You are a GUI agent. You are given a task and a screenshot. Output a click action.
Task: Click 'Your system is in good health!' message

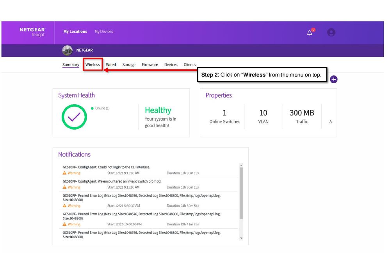160,122
